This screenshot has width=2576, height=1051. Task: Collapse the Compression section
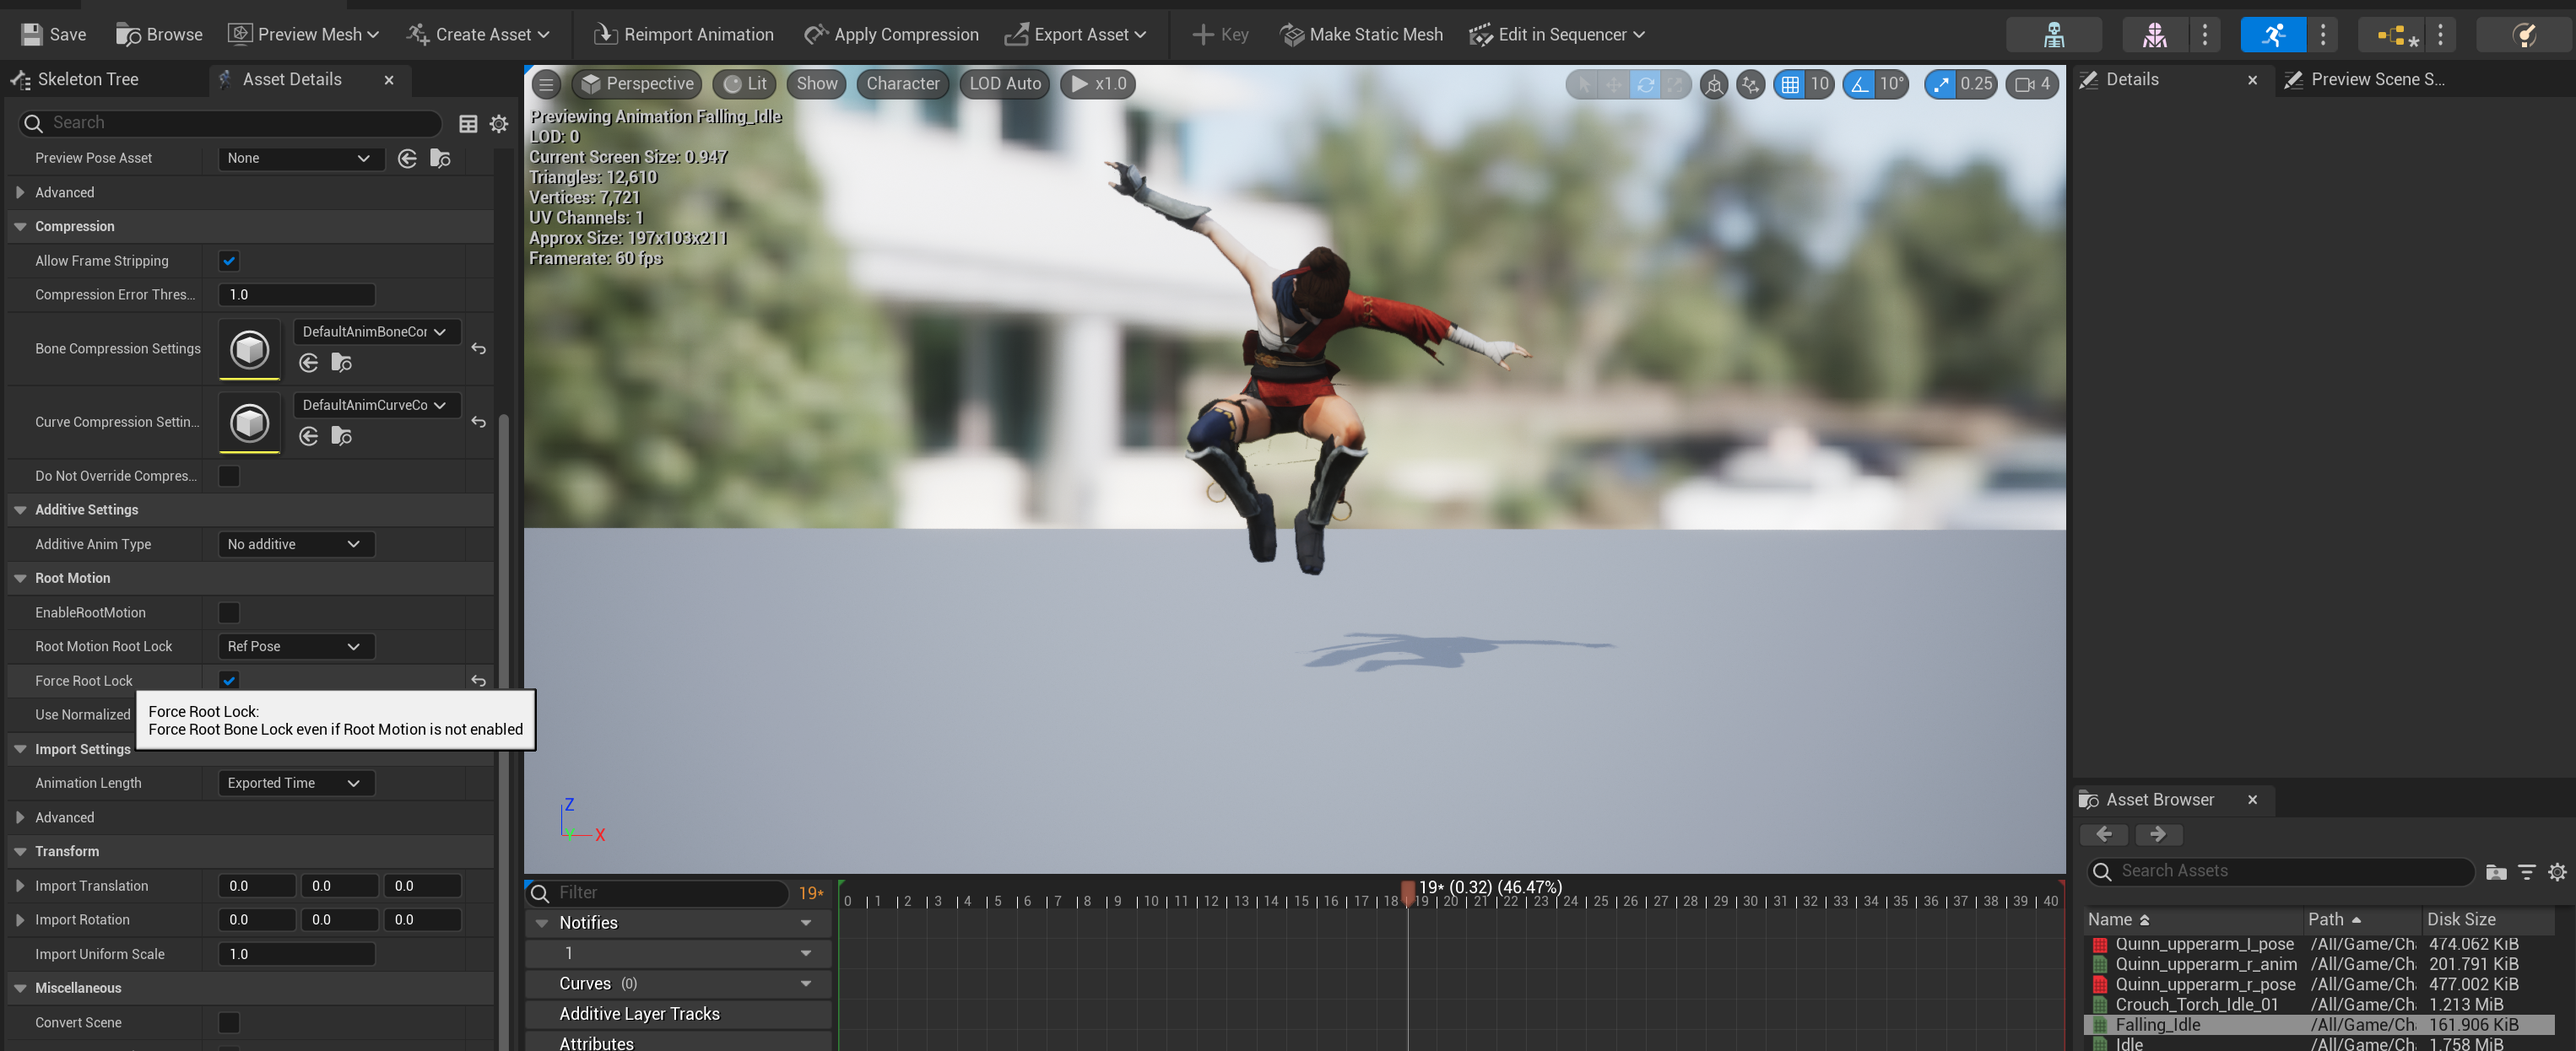(x=20, y=227)
